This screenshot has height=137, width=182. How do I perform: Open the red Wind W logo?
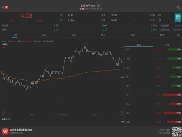click(x=7, y=8)
